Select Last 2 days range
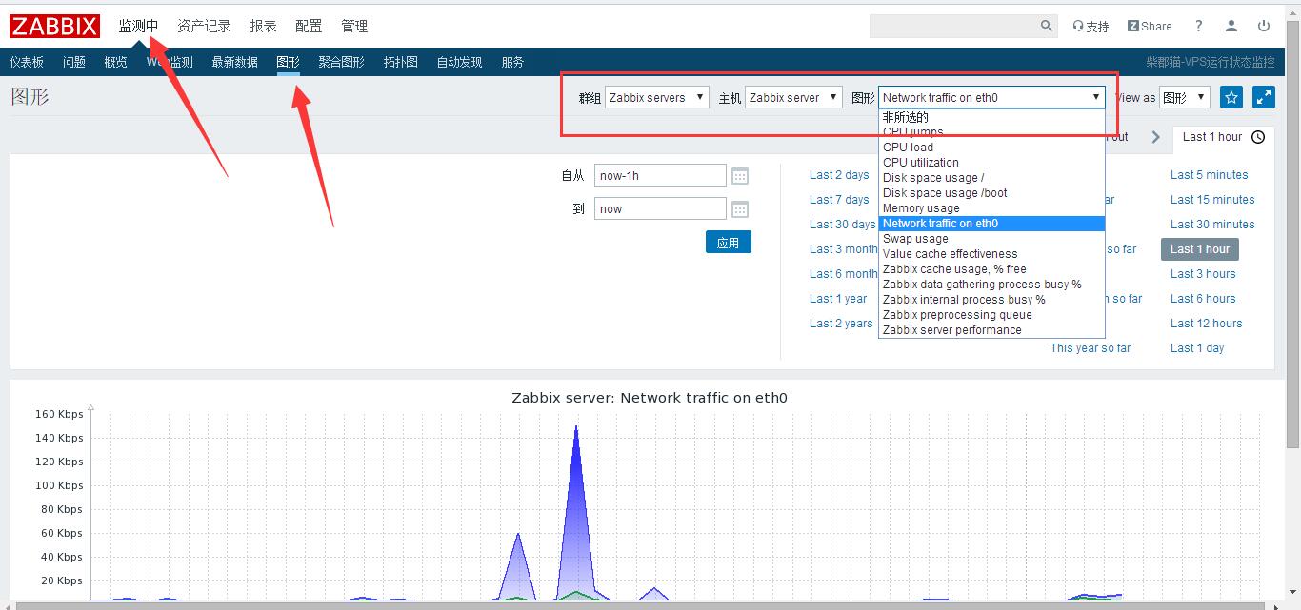 point(839,175)
